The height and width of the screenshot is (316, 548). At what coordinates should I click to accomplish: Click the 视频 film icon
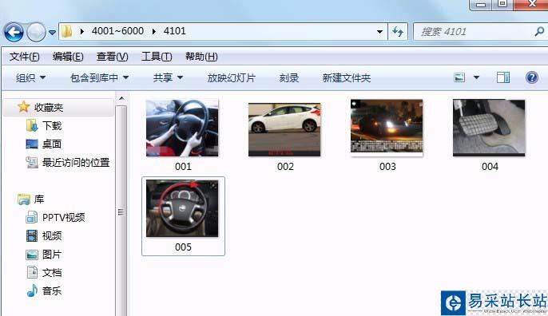[32, 236]
